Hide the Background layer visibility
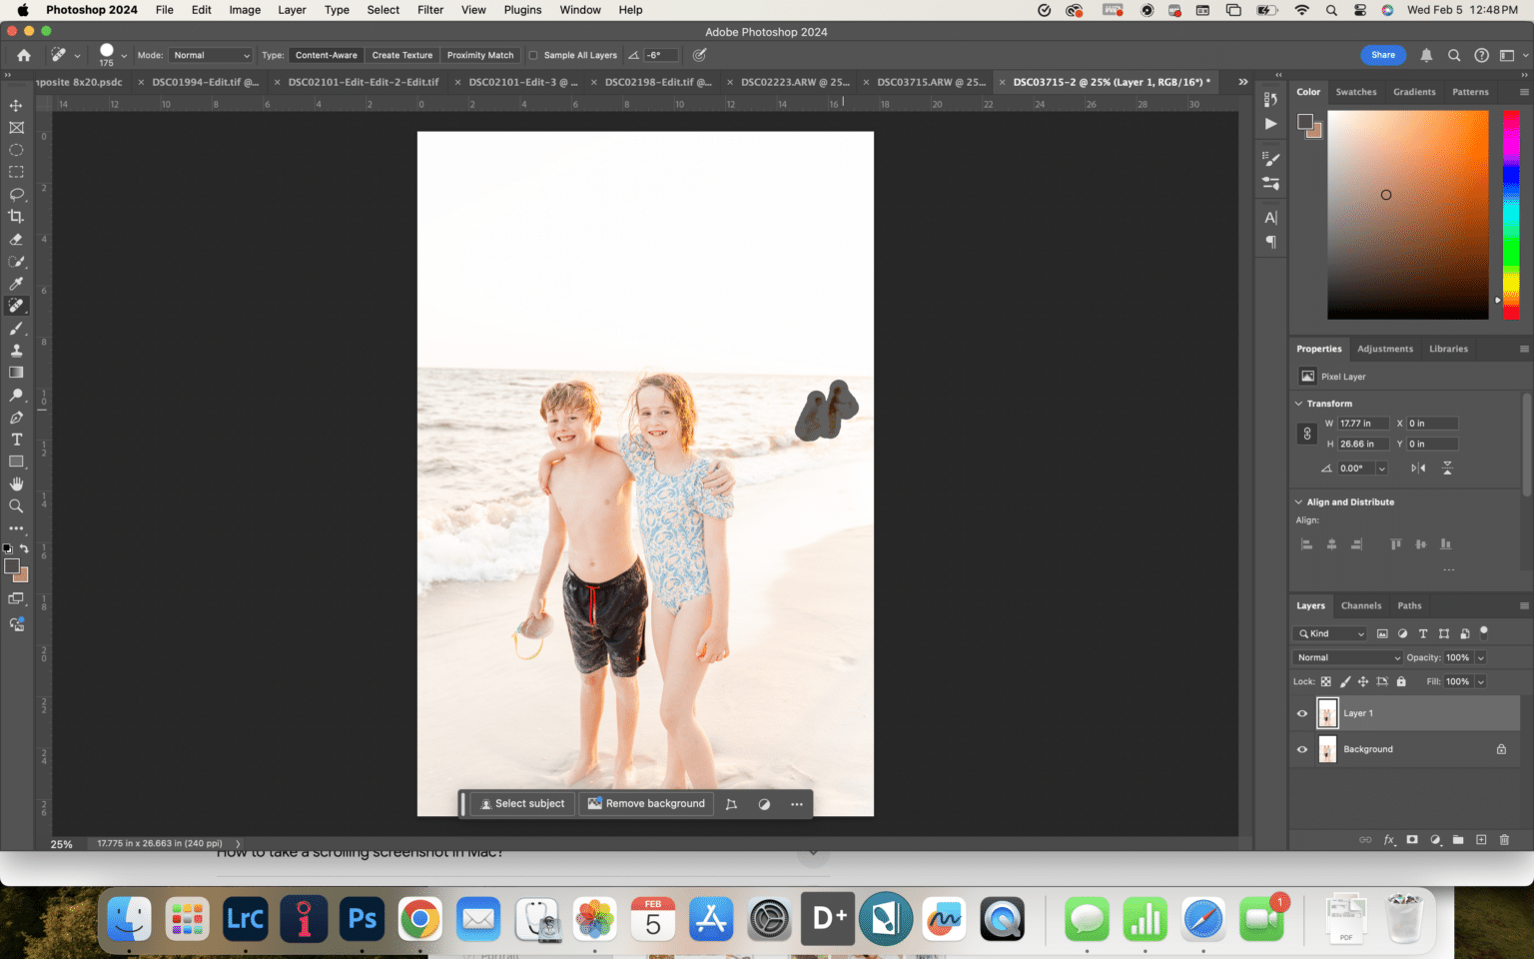1534x959 pixels. 1302,749
